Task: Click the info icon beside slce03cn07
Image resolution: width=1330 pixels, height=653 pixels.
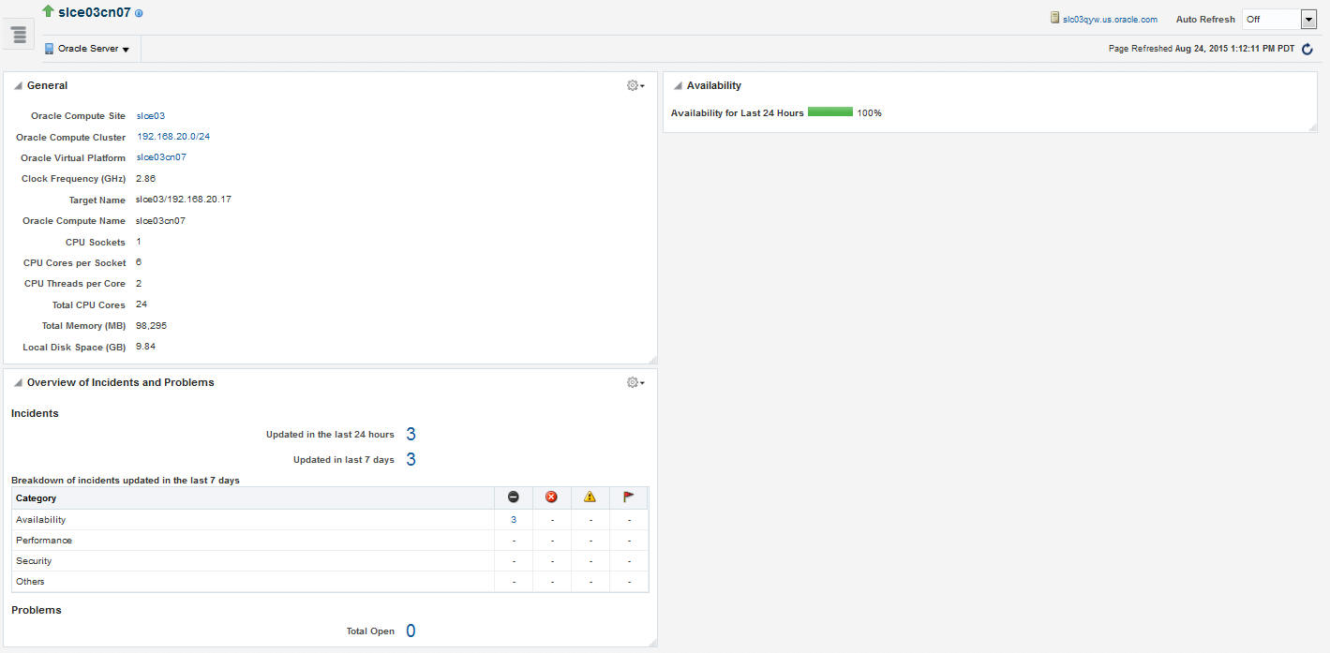Action: click(x=139, y=14)
